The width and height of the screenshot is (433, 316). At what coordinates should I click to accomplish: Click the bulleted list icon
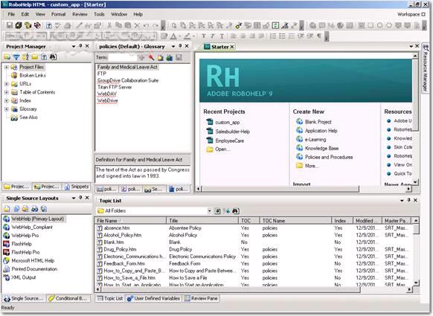tap(282, 36)
